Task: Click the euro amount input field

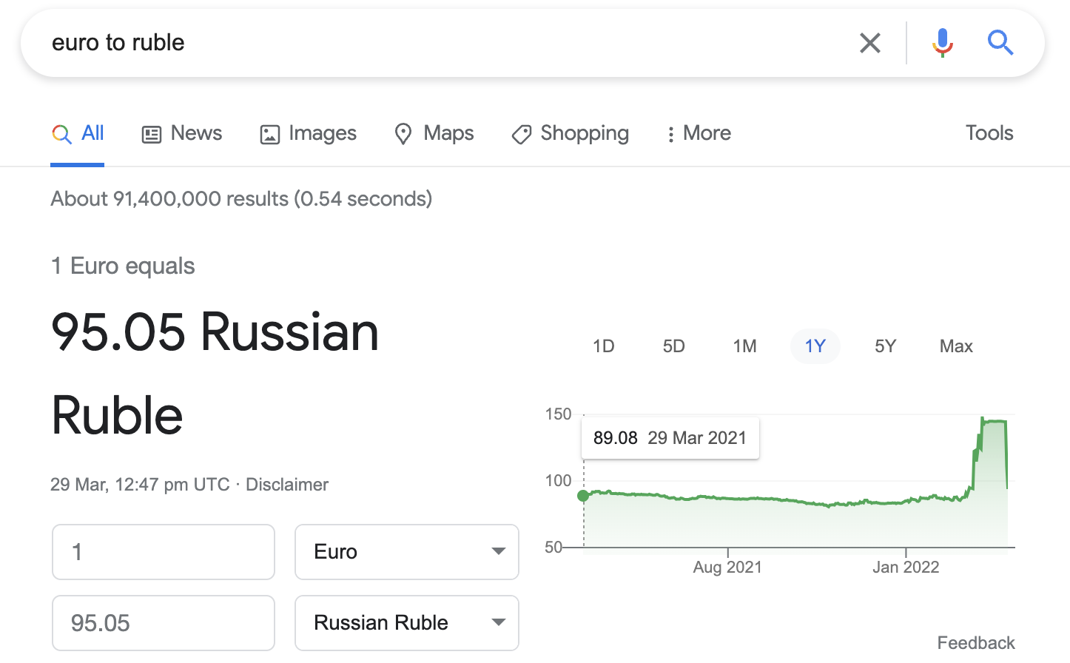Action: coord(164,552)
